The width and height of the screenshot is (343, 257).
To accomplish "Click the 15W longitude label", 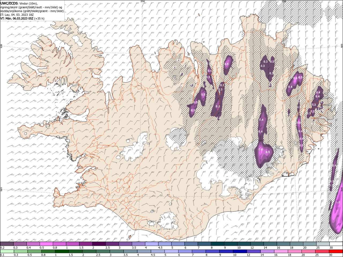I will [x=284, y=1].
